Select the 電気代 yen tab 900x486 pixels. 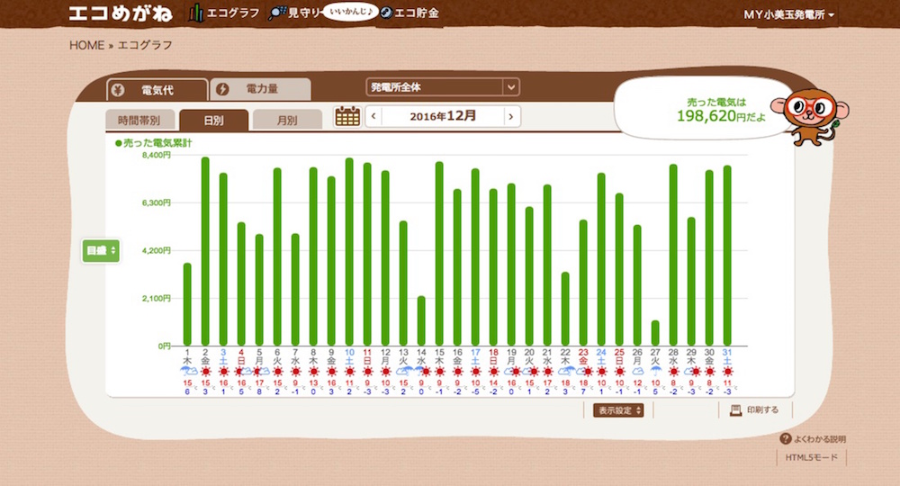[x=157, y=89]
